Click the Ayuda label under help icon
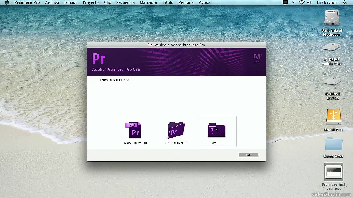The image size is (353, 198). click(216, 143)
